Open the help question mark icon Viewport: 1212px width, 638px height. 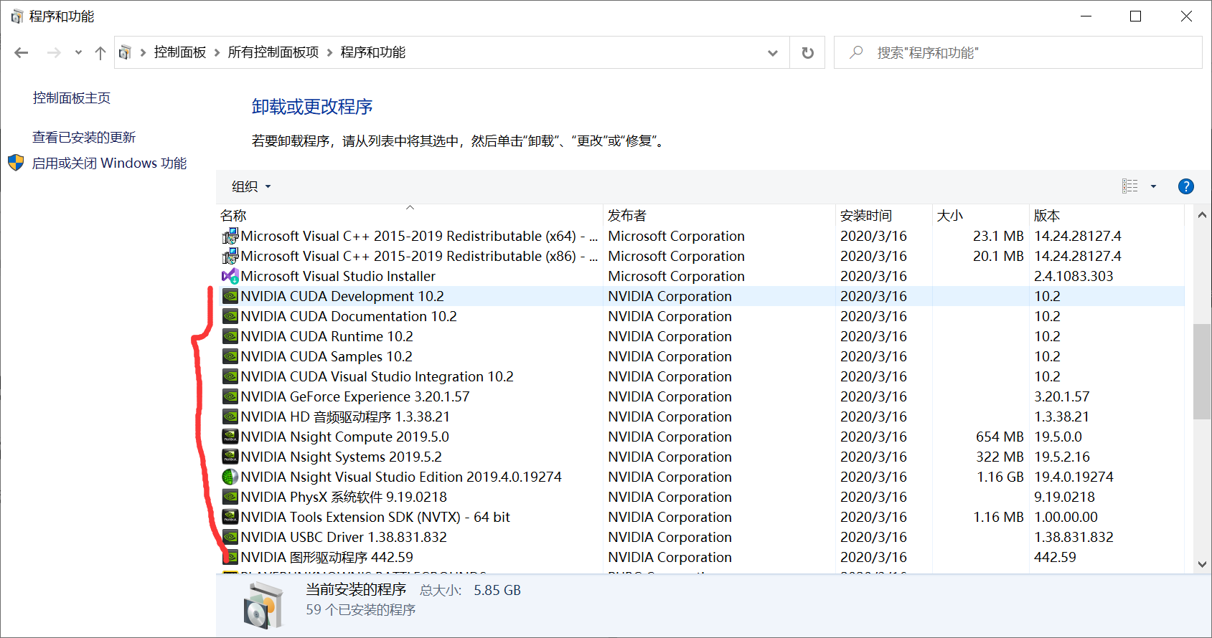tap(1185, 186)
